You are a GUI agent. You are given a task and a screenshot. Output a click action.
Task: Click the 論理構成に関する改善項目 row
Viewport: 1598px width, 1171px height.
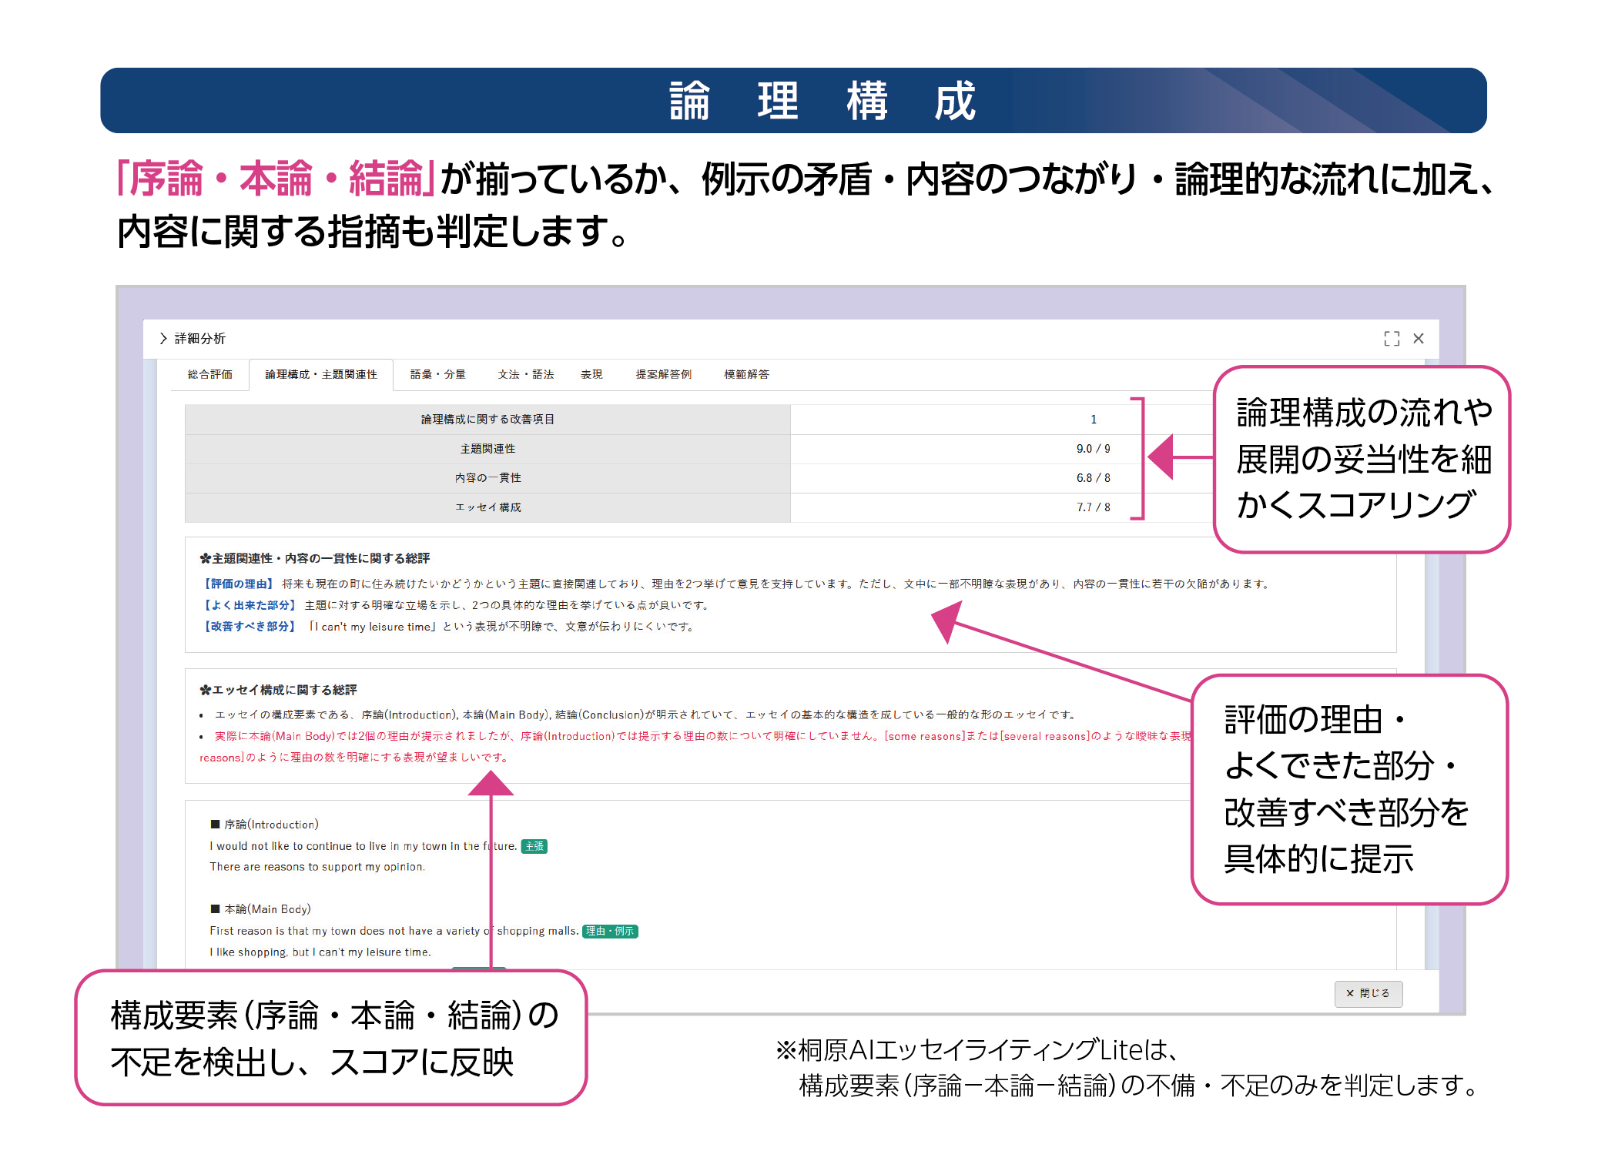(487, 420)
